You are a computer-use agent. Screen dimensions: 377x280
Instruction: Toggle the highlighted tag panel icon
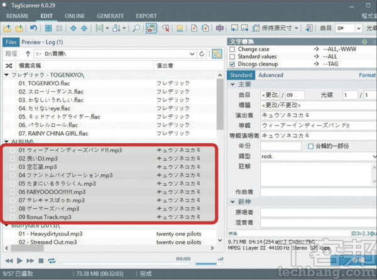pyautogui.click(x=151, y=28)
